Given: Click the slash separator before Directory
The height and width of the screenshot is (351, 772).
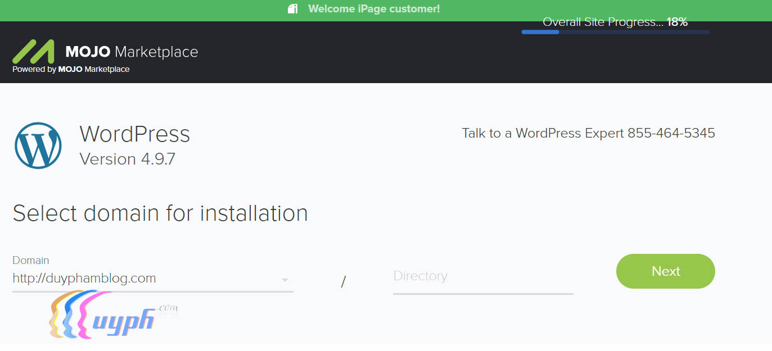Looking at the screenshot, I should (x=343, y=281).
